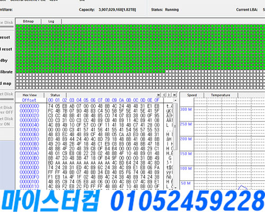Select offset row 00000070
265x212 pixels.
(x=29, y=139)
